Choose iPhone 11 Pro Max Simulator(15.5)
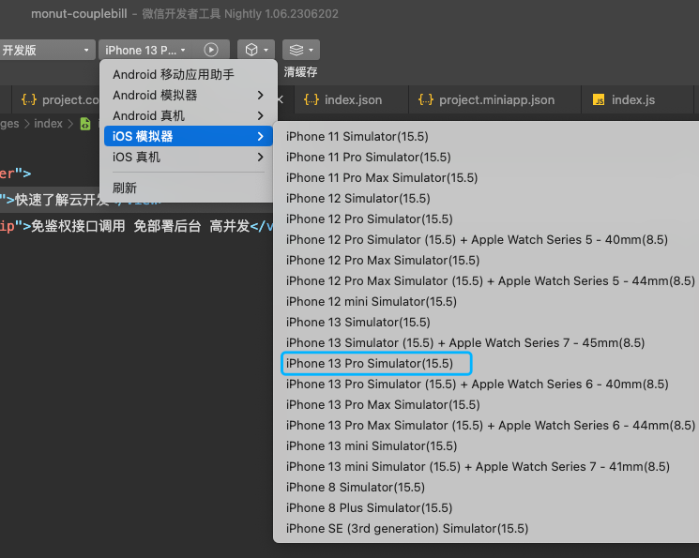The height and width of the screenshot is (558, 699). pyautogui.click(x=486, y=178)
